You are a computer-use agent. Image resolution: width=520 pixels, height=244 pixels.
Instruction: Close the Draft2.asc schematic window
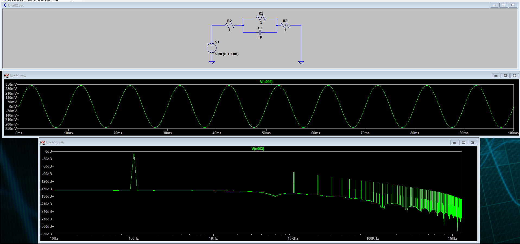tap(513, 5)
